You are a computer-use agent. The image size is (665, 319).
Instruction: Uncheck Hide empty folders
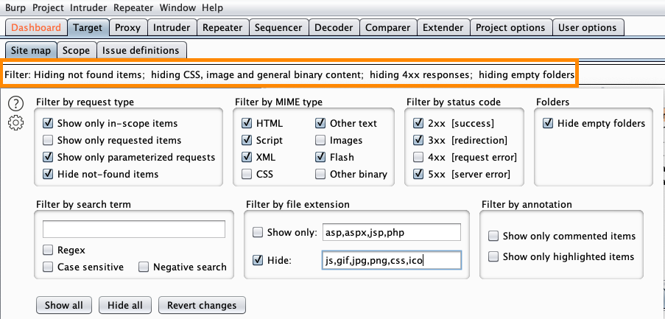pos(548,124)
